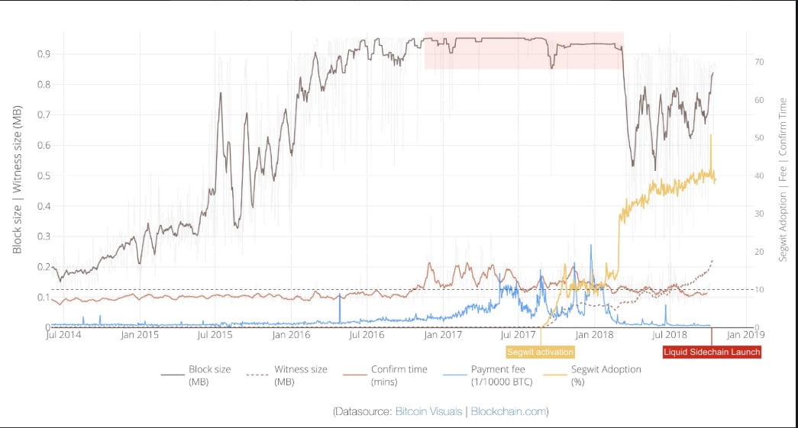Click the blue Payment fee legend line sample

(457, 375)
